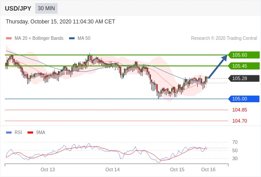Click the blue upward forecast arrow
The width and height of the screenshot is (261, 177).
tap(218, 67)
